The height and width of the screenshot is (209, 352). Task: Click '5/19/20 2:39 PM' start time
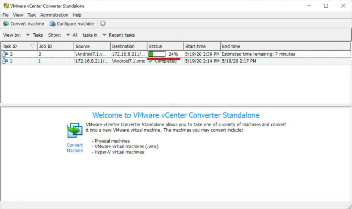point(202,54)
